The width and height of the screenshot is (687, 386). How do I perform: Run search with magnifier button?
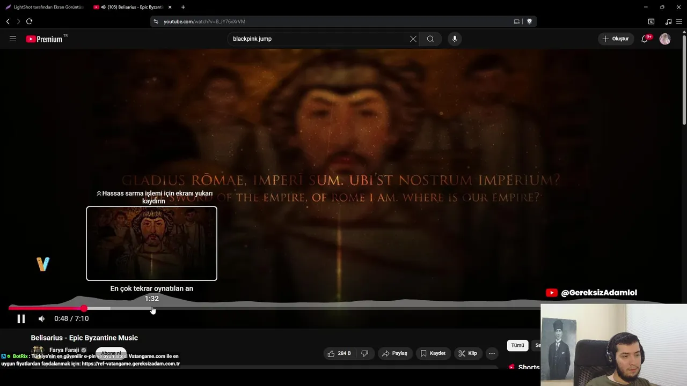430,39
